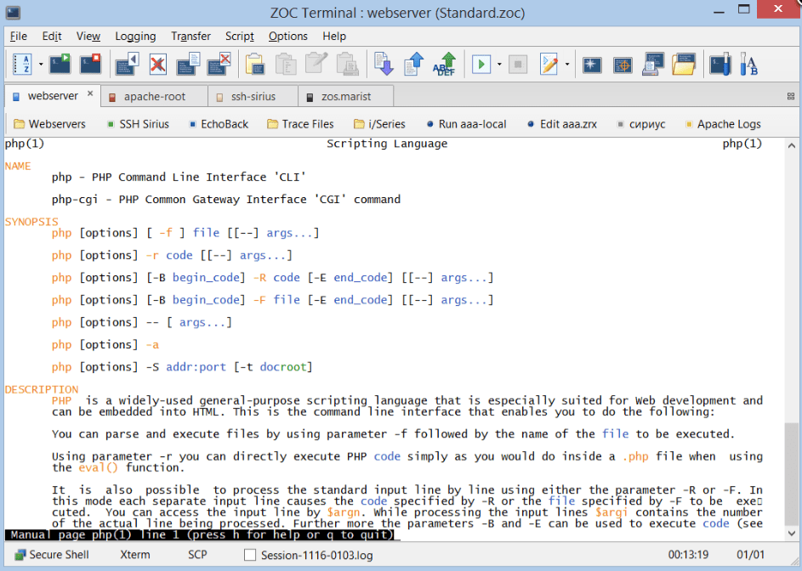
Task: Click the terminal with test tube icon
Action: pyautogui.click(x=720, y=65)
